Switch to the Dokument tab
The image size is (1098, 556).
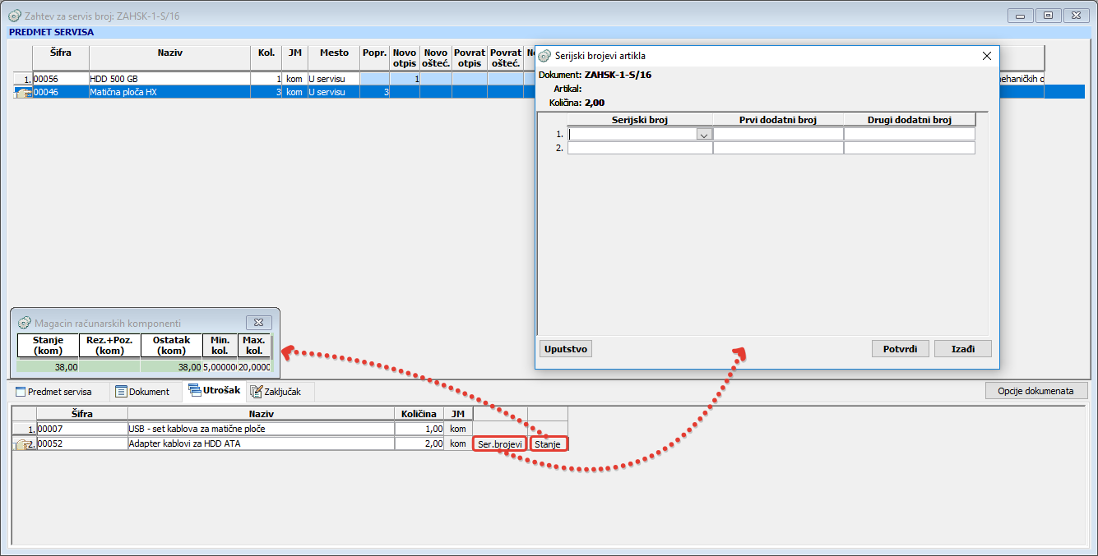pyautogui.click(x=142, y=392)
